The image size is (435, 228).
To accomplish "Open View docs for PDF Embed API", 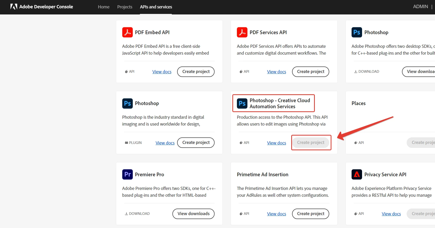I will point(162,72).
